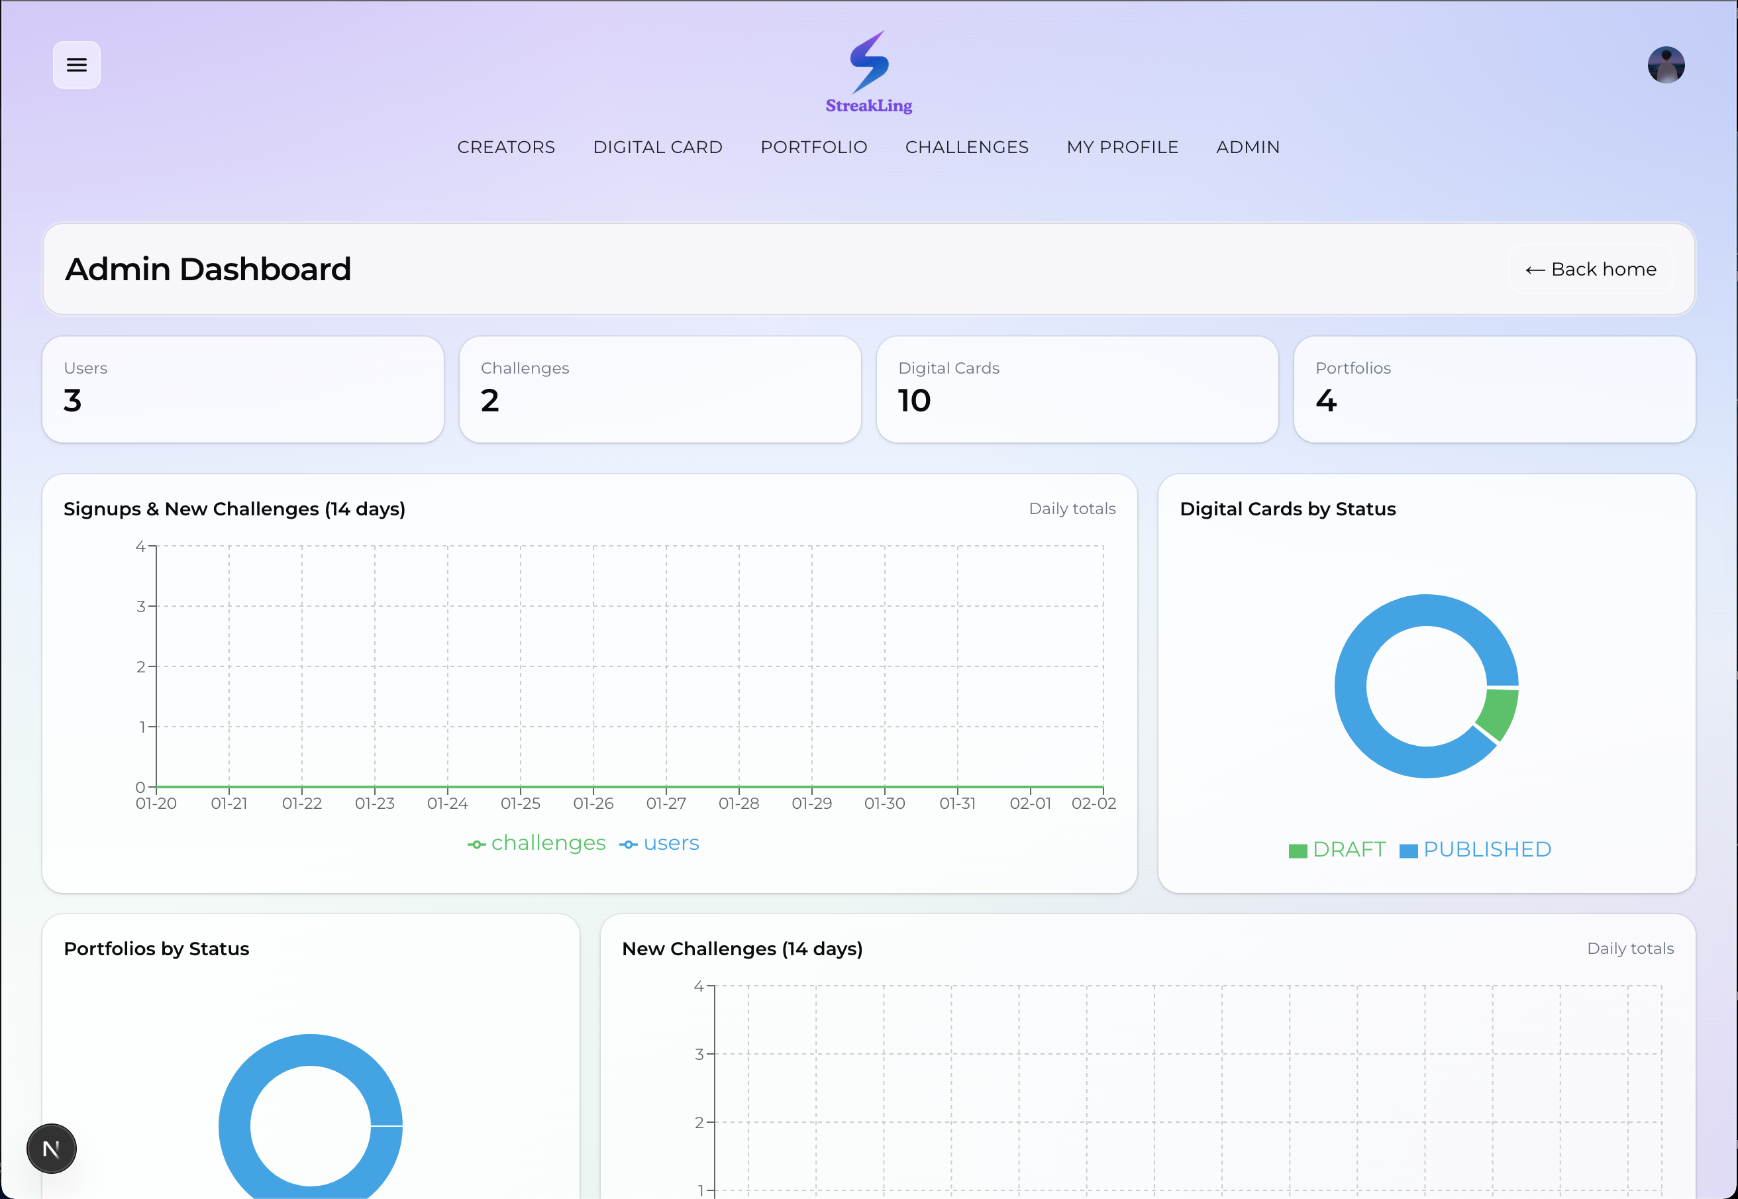Image resolution: width=1738 pixels, height=1199 pixels.
Task: Click the StreakLing brand name text
Action: pos(869,106)
